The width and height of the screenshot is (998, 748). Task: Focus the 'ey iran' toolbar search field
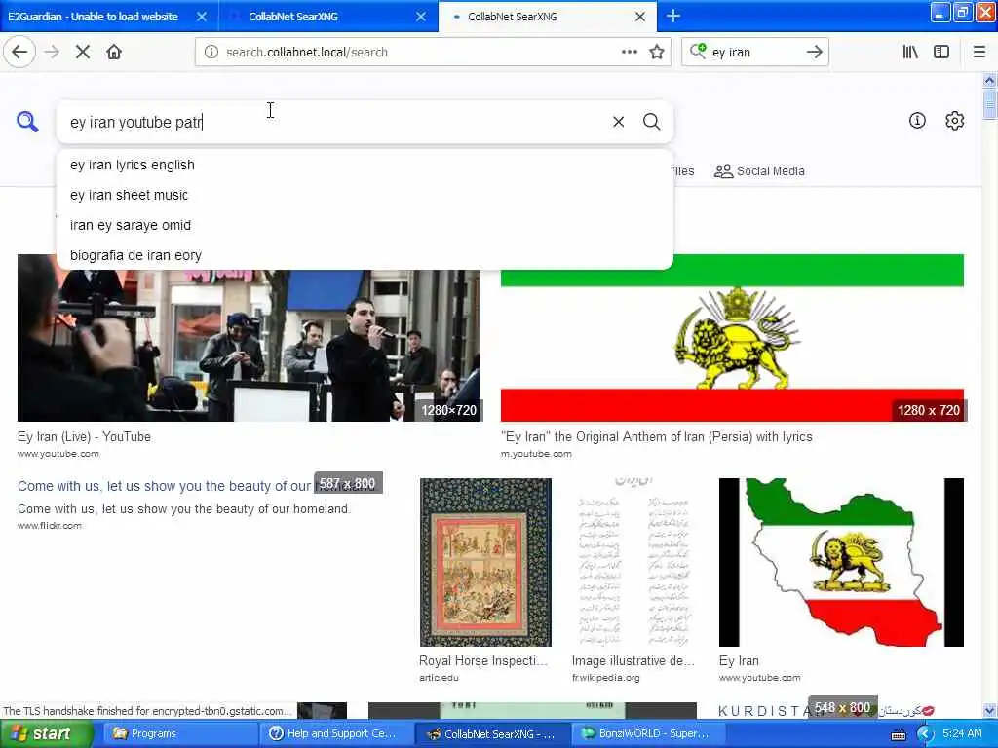click(755, 53)
